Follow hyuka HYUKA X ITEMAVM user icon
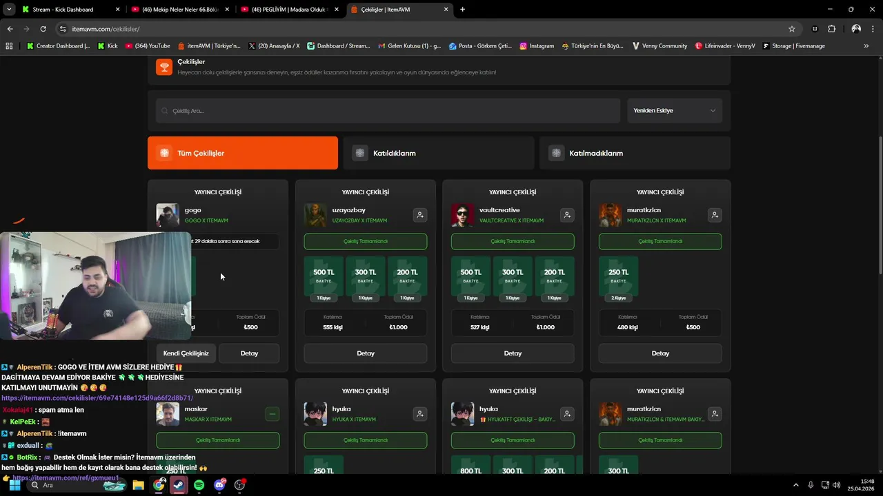 tap(419, 414)
